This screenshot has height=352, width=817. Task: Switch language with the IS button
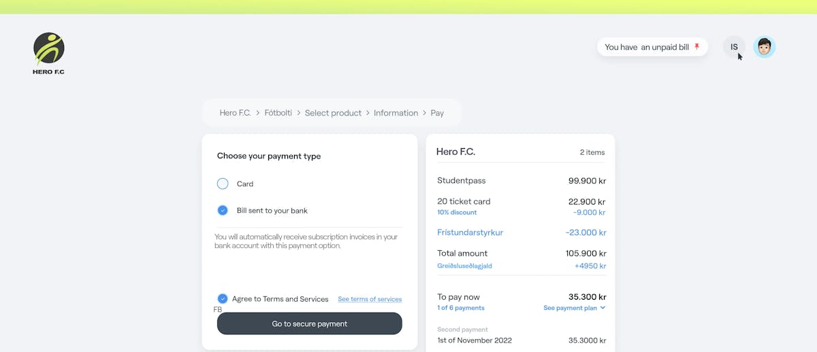coord(734,47)
